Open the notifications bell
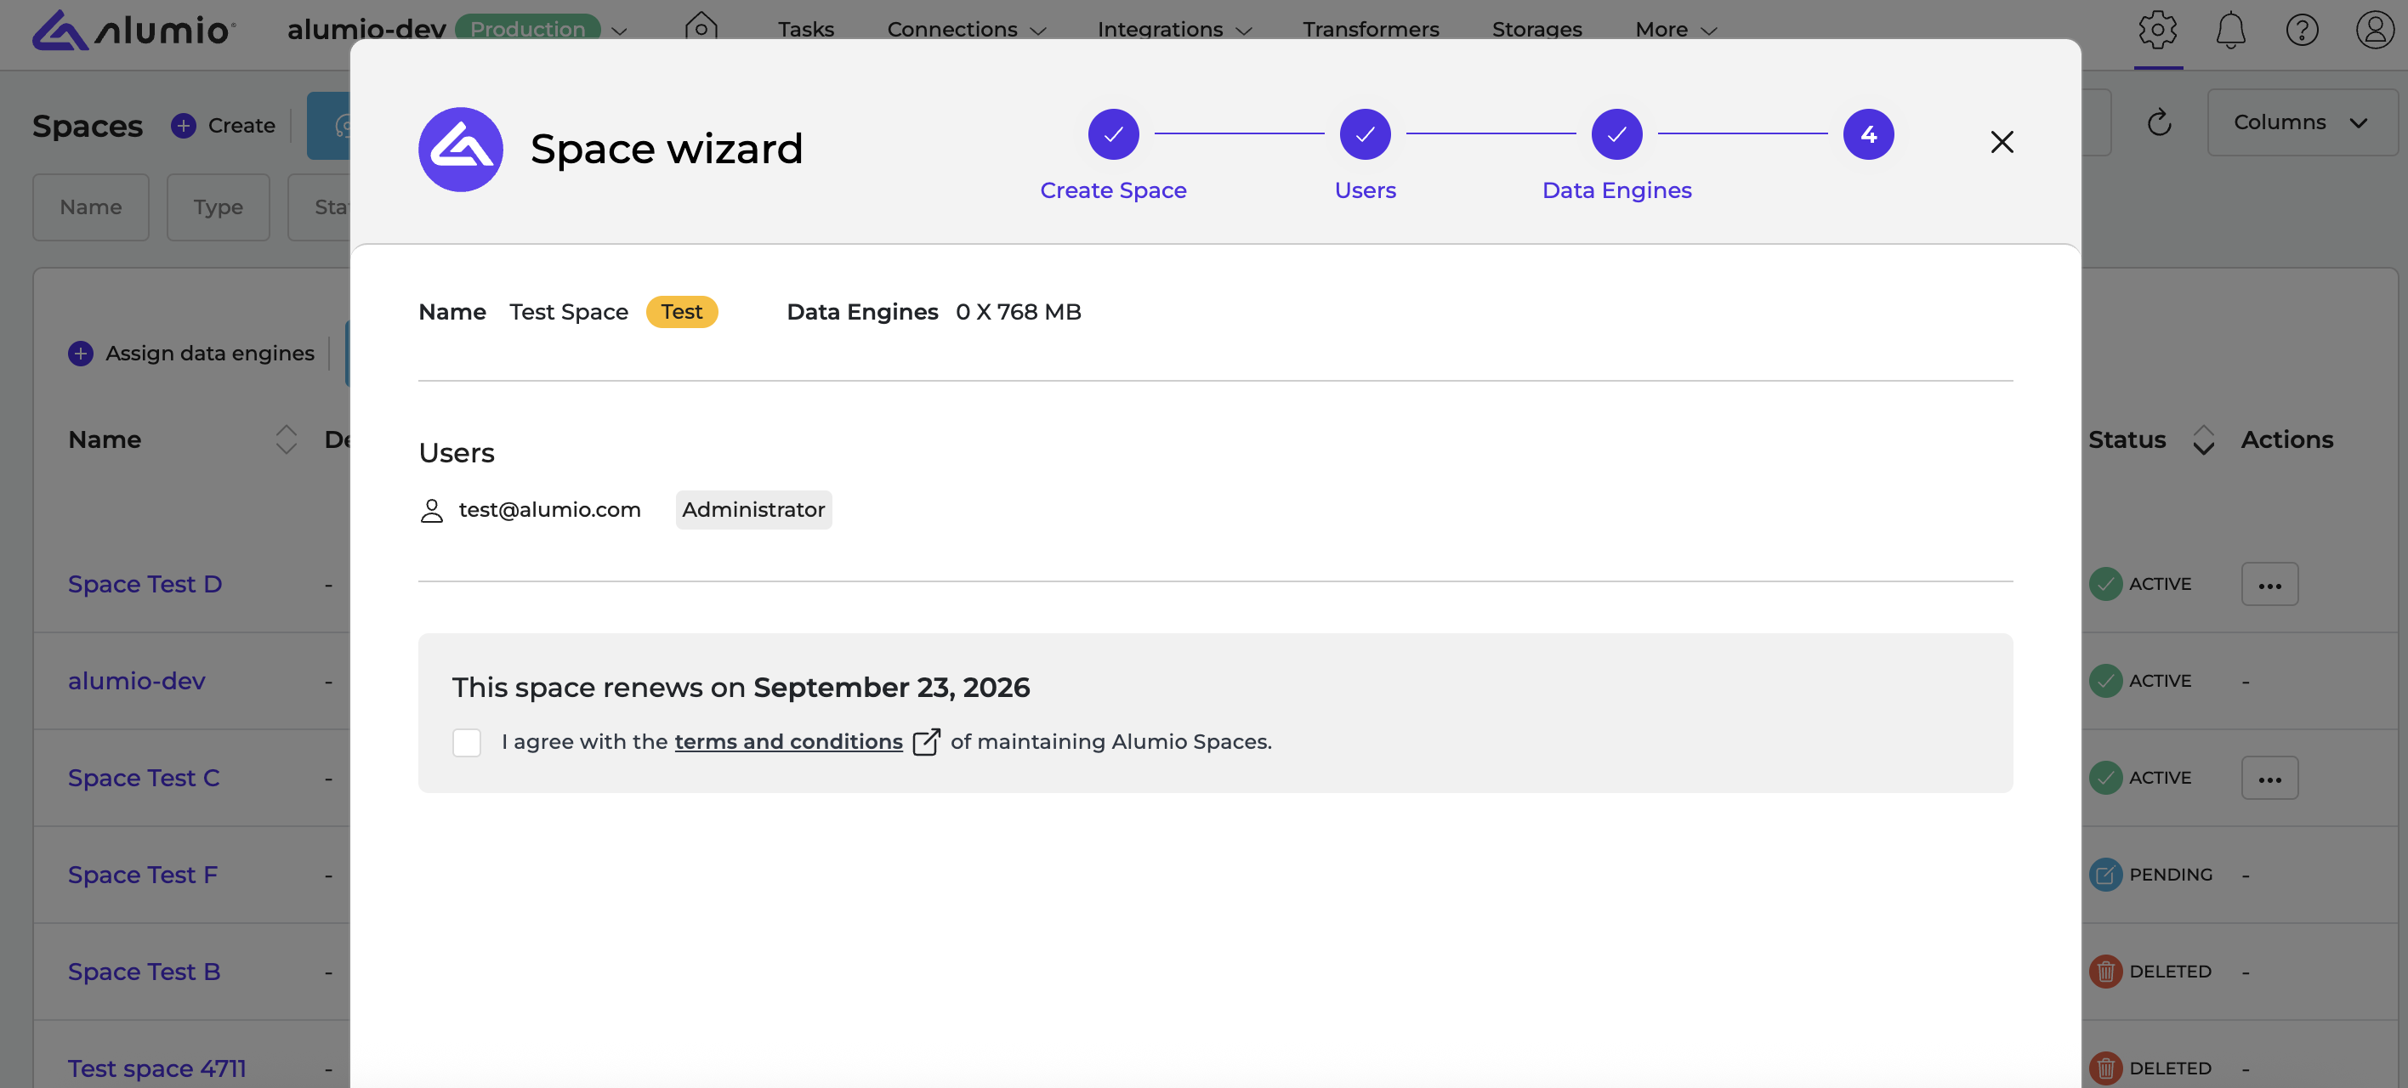The image size is (2408, 1088). [x=2229, y=30]
